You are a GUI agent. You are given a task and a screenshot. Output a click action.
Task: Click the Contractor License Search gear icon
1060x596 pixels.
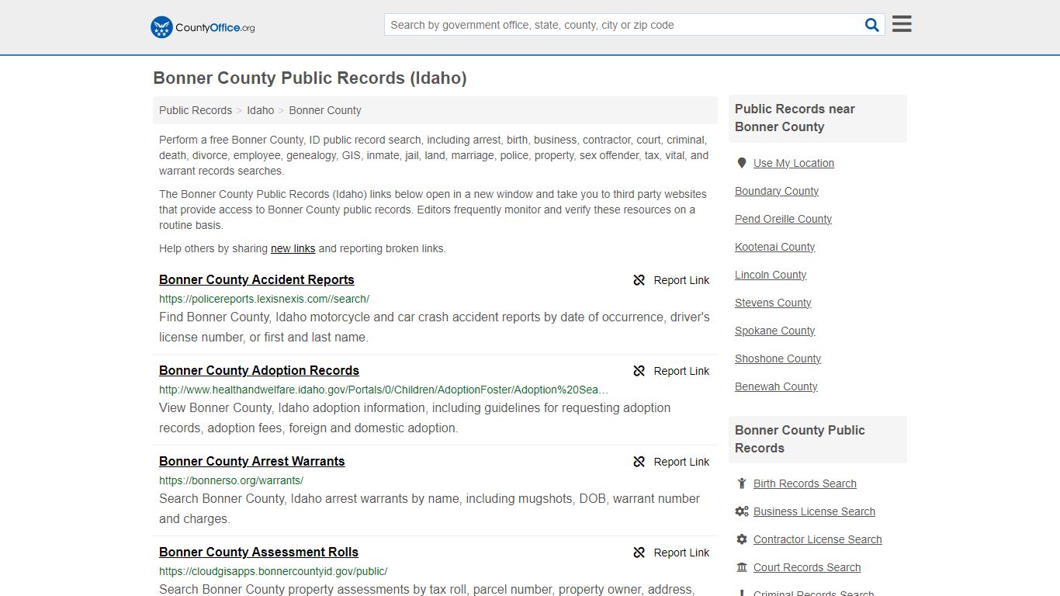click(742, 539)
